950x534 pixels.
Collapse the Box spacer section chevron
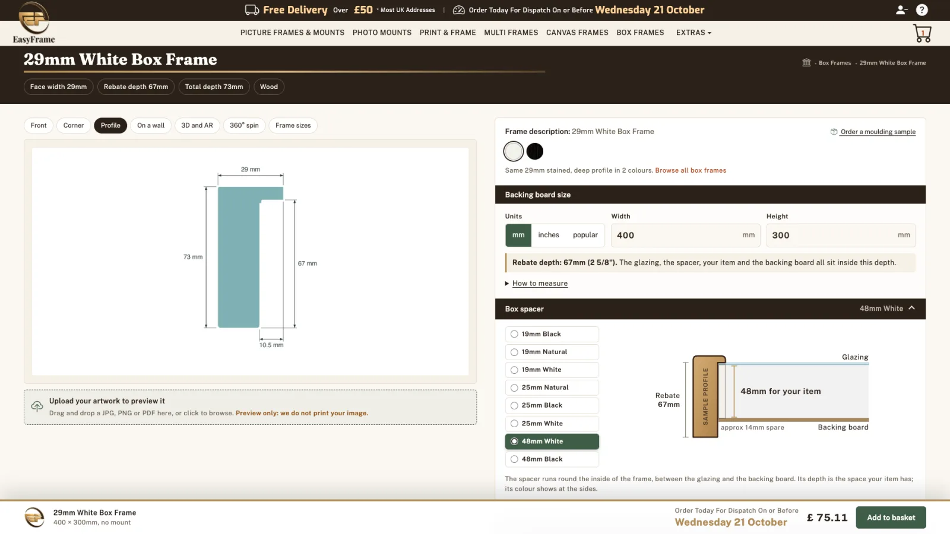coord(911,308)
